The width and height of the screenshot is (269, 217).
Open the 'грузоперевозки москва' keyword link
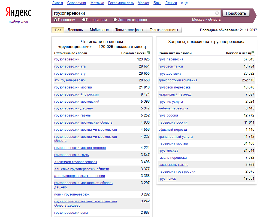tap(73, 87)
